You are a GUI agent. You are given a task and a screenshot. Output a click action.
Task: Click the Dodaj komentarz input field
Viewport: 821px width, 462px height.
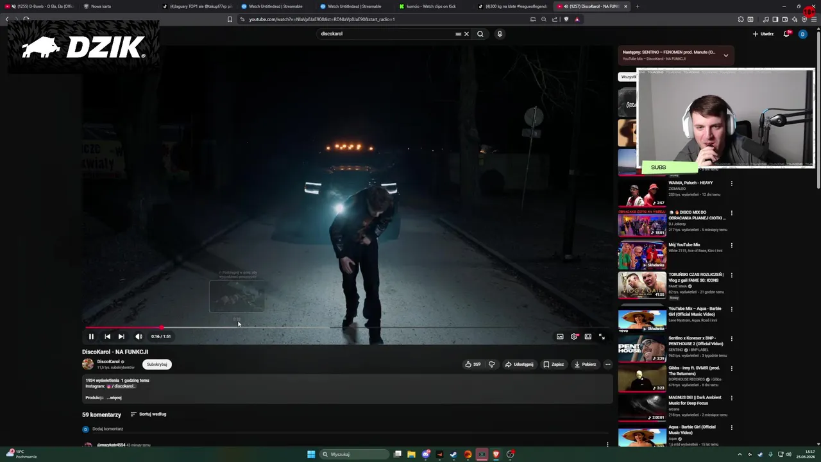pos(346,429)
